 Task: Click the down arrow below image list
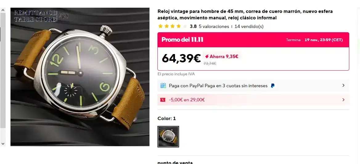click(x=3, y=144)
